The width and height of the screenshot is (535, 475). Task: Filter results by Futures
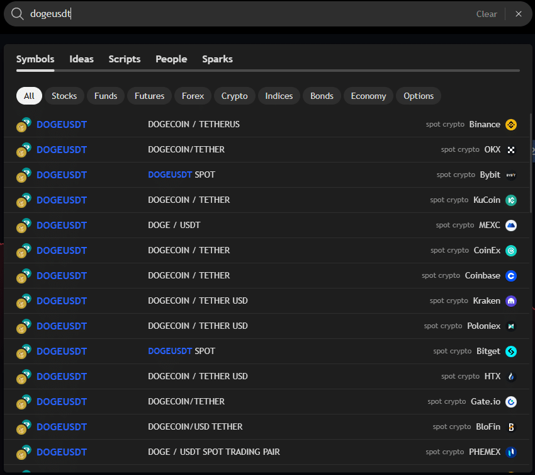[149, 96]
